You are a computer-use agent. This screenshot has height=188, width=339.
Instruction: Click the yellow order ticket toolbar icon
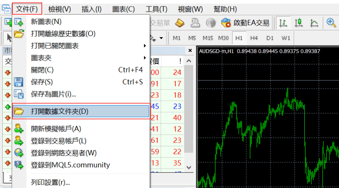pyautogui.click(x=180, y=23)
